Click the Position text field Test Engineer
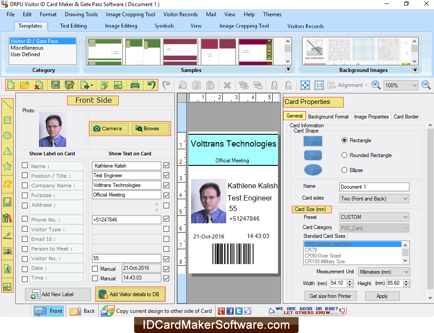The width and height of the screenshot is (434, 333). coord(127,175)
